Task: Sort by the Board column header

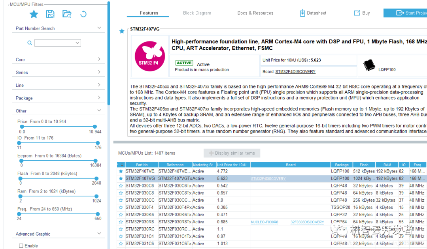Action: pyautogui.click(x=291, y=165)
